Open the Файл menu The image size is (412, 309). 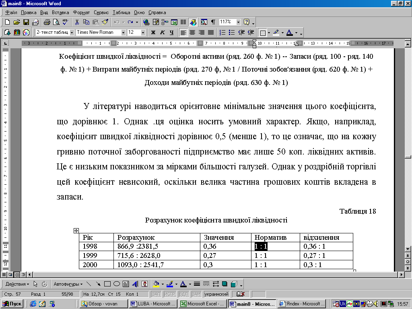click(11, 12)
